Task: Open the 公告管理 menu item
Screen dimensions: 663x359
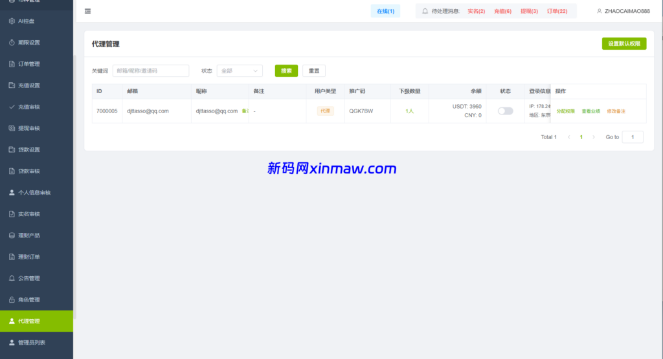Action: (36, 278)
